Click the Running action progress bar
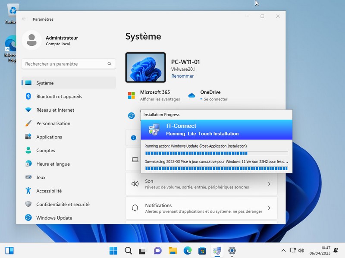The width and height of the screenshot is (345, 258). click(x=216, y=153)
